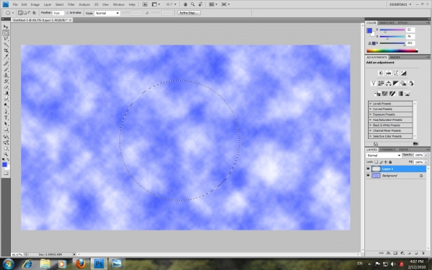Click the Refine Edge button
The width and height of the screenshot is (432, 270).
(x=189, y=13)
